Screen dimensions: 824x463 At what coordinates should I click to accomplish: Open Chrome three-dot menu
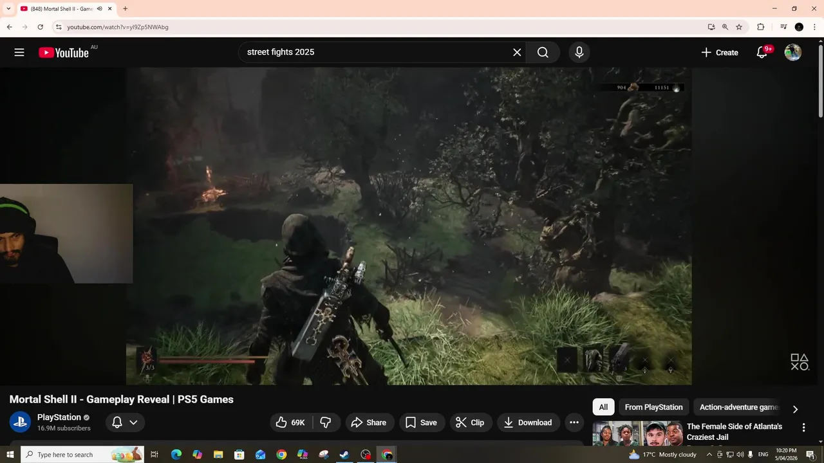814,27
